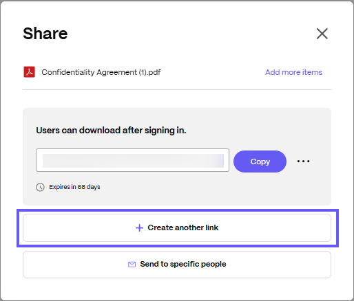Click the Confidentiality Agreement (1).pdf file name
354x301 pixels.
[x=101, y=72]
